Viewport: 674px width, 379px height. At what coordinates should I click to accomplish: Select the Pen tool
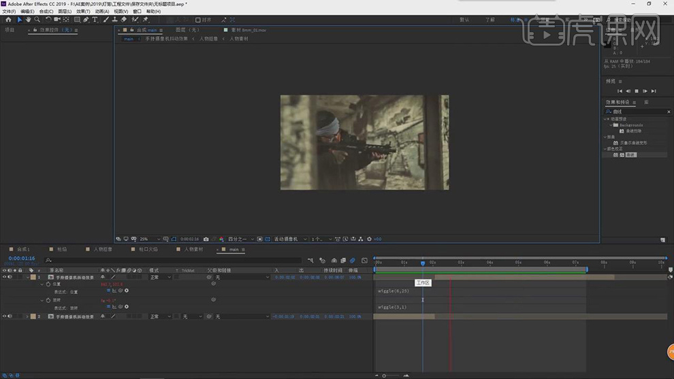(x=86, y=20)
